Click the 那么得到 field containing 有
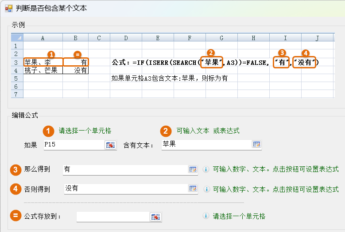The width and height of the screenshot is (345, 232). coord(125,169)
